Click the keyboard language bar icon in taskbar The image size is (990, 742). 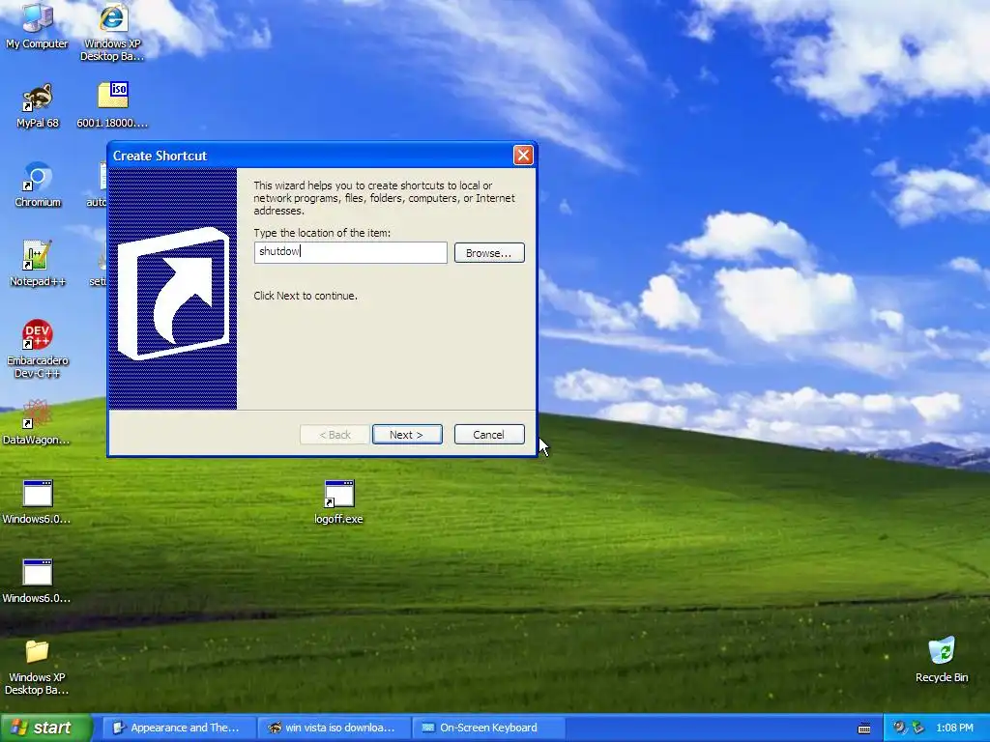click(x=864, y=728)
